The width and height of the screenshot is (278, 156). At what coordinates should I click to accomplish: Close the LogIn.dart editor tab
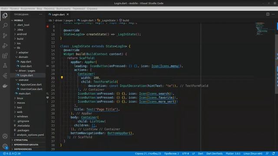tap(68, 14)
